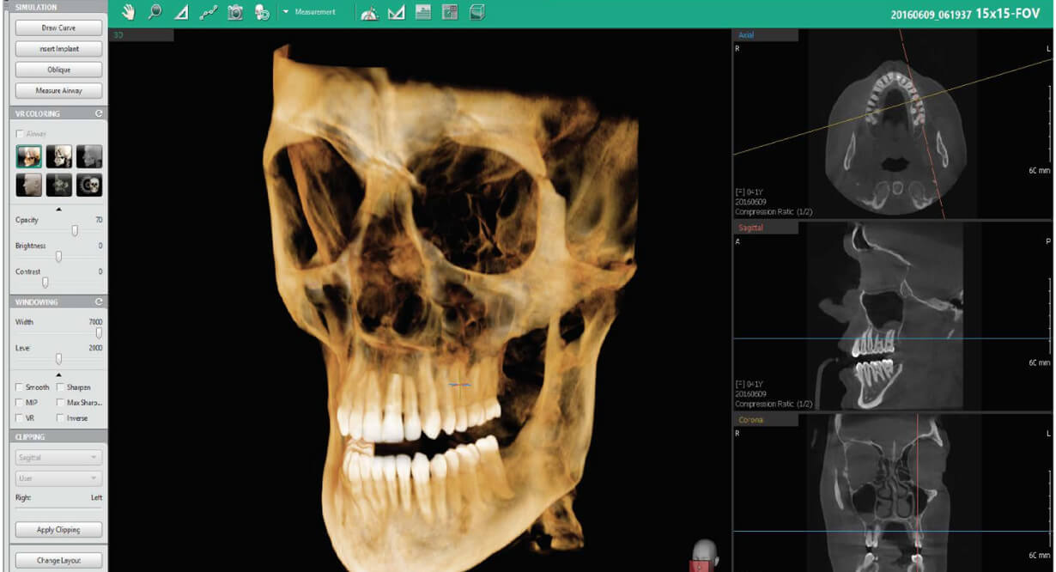Click the Change Layout button

pos(58,560)
